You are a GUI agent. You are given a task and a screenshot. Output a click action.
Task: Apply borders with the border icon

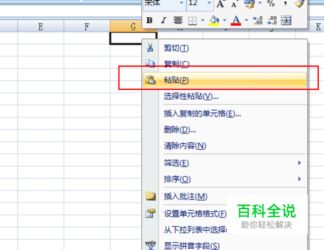[192, 21]
